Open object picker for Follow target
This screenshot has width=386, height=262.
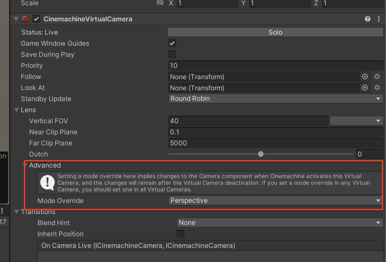[365, 76]
